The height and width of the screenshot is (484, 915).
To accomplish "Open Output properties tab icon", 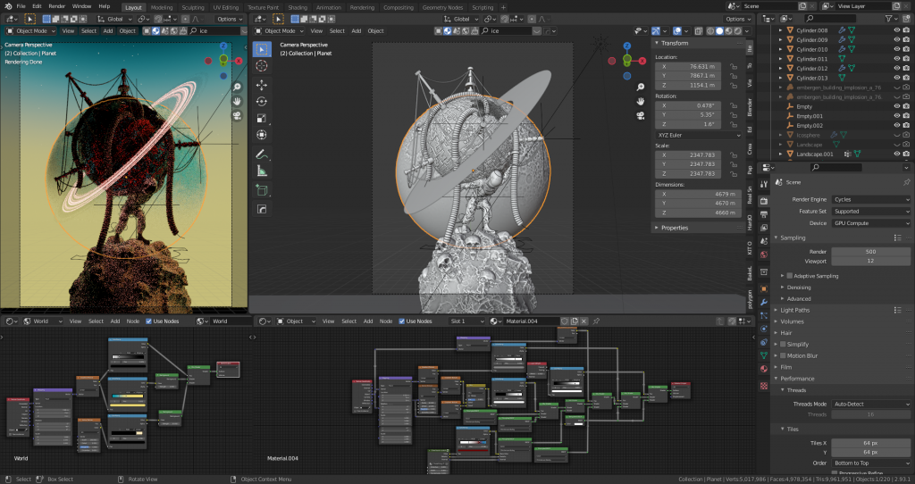I will pyautogui.click(x=764, y=214).
